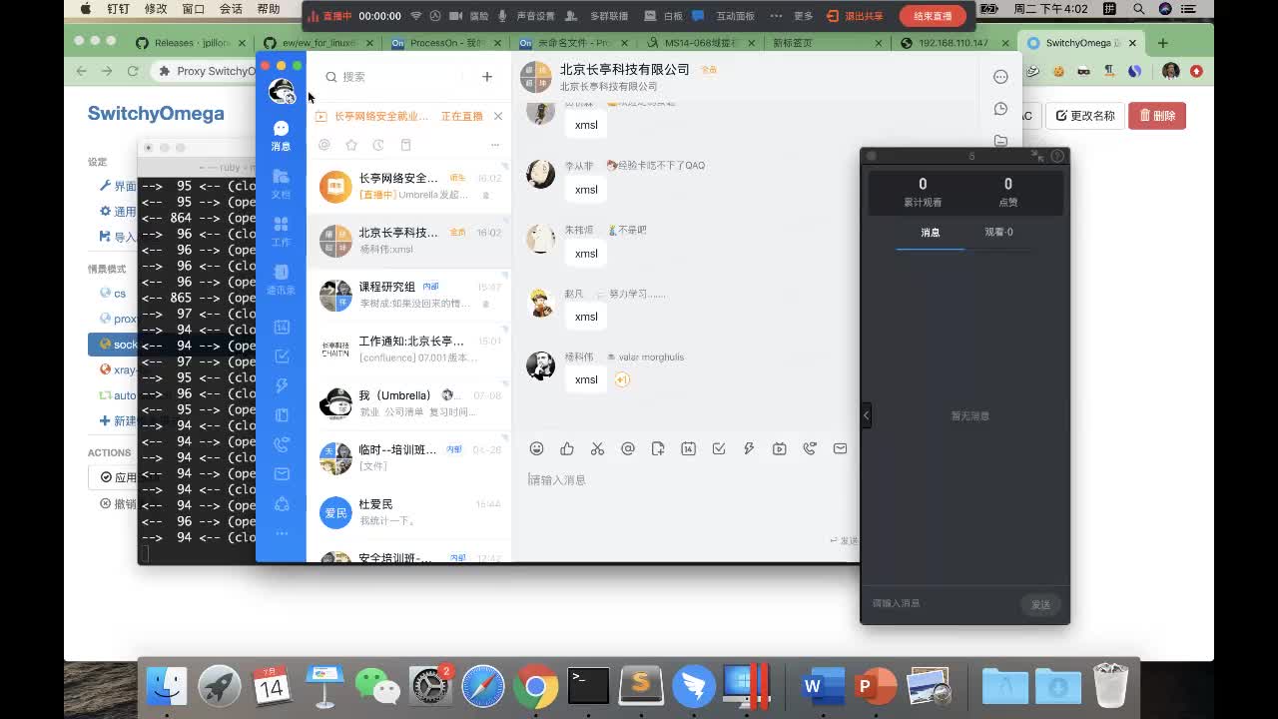The height and width of the screenshot is (719, 1278).
Task: Open the 临时--培训班 conversation
Action: pyautogui.click(x=409, y=457)
